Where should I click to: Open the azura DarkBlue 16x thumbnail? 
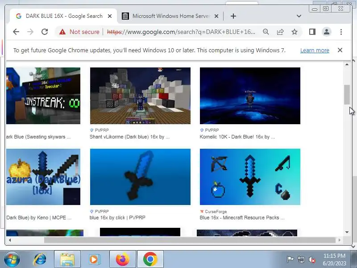(x=43, y=177)
